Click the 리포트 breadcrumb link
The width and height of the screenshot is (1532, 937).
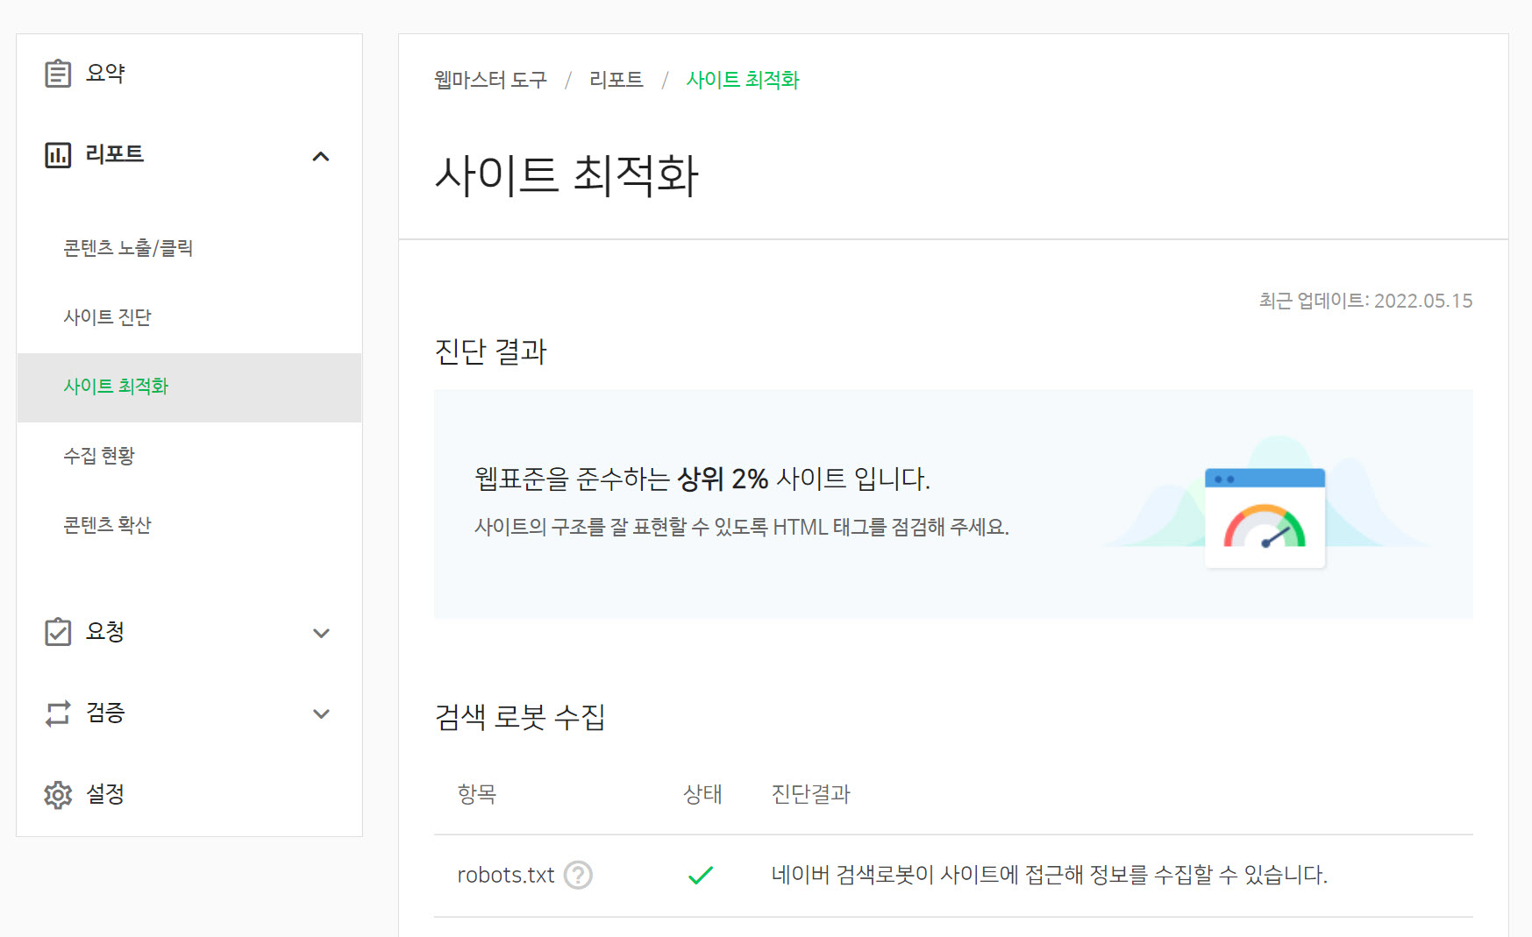coord(616,80)
